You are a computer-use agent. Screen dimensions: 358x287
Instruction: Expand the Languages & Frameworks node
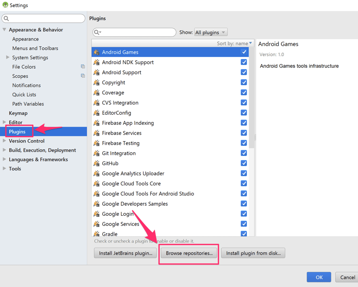coord(4,159)
